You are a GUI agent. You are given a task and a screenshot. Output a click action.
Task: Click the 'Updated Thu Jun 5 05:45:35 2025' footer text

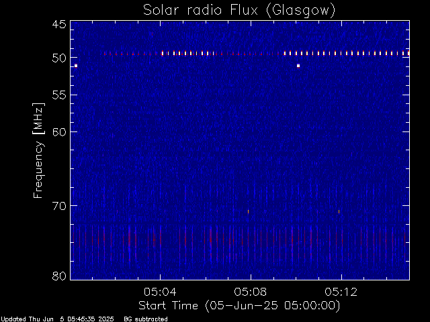pos(57,319)
